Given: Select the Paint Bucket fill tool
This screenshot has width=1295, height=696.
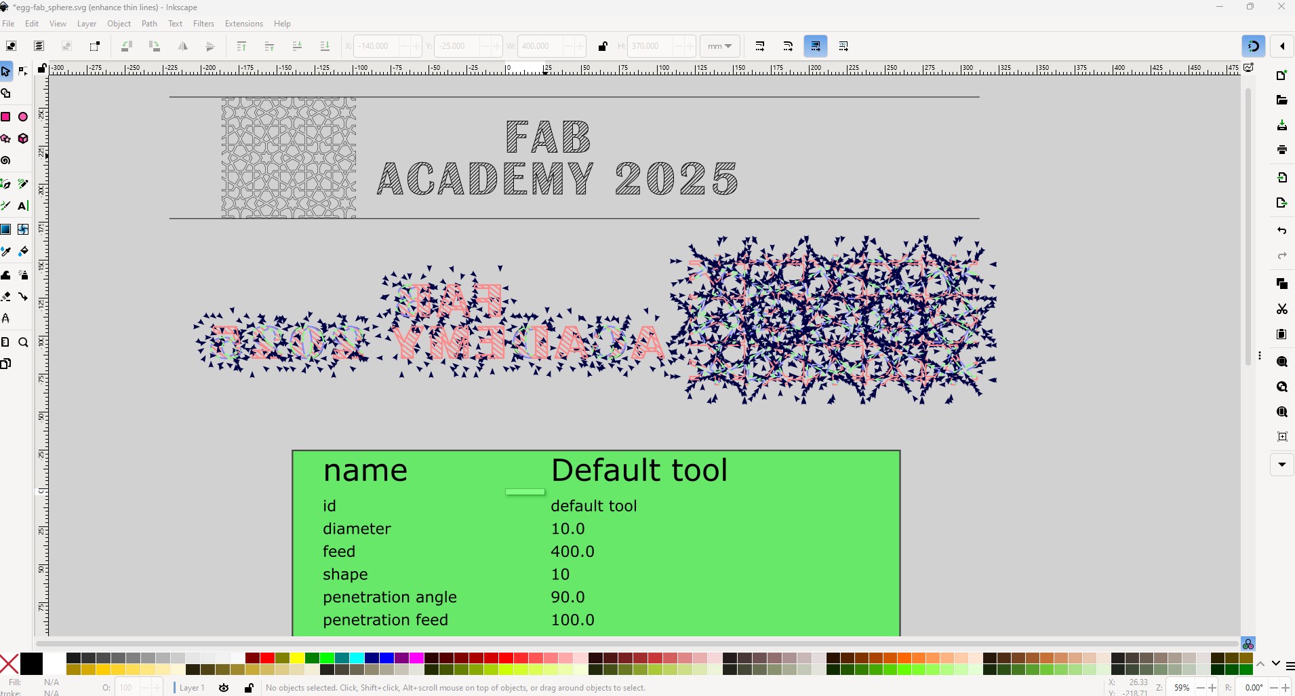Looking at the screenshot, I should pyautogui.click(x=23, y=252).
